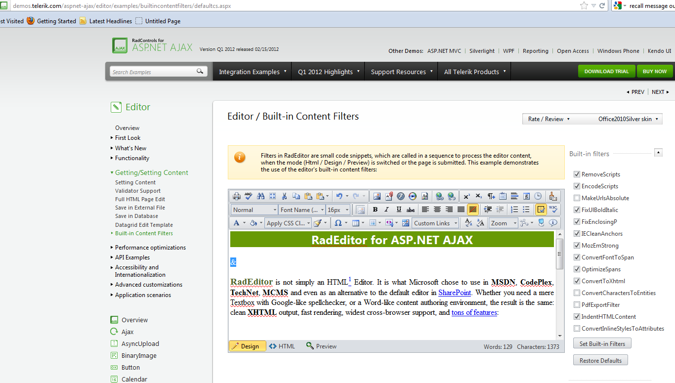Cut selection with the scissors icon
Viewport: 675px width, 383px height.
pos(284,196)
